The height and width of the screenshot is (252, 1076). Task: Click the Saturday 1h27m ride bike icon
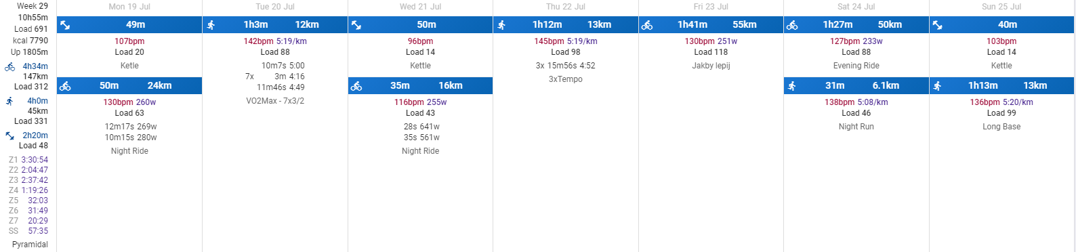792,25
